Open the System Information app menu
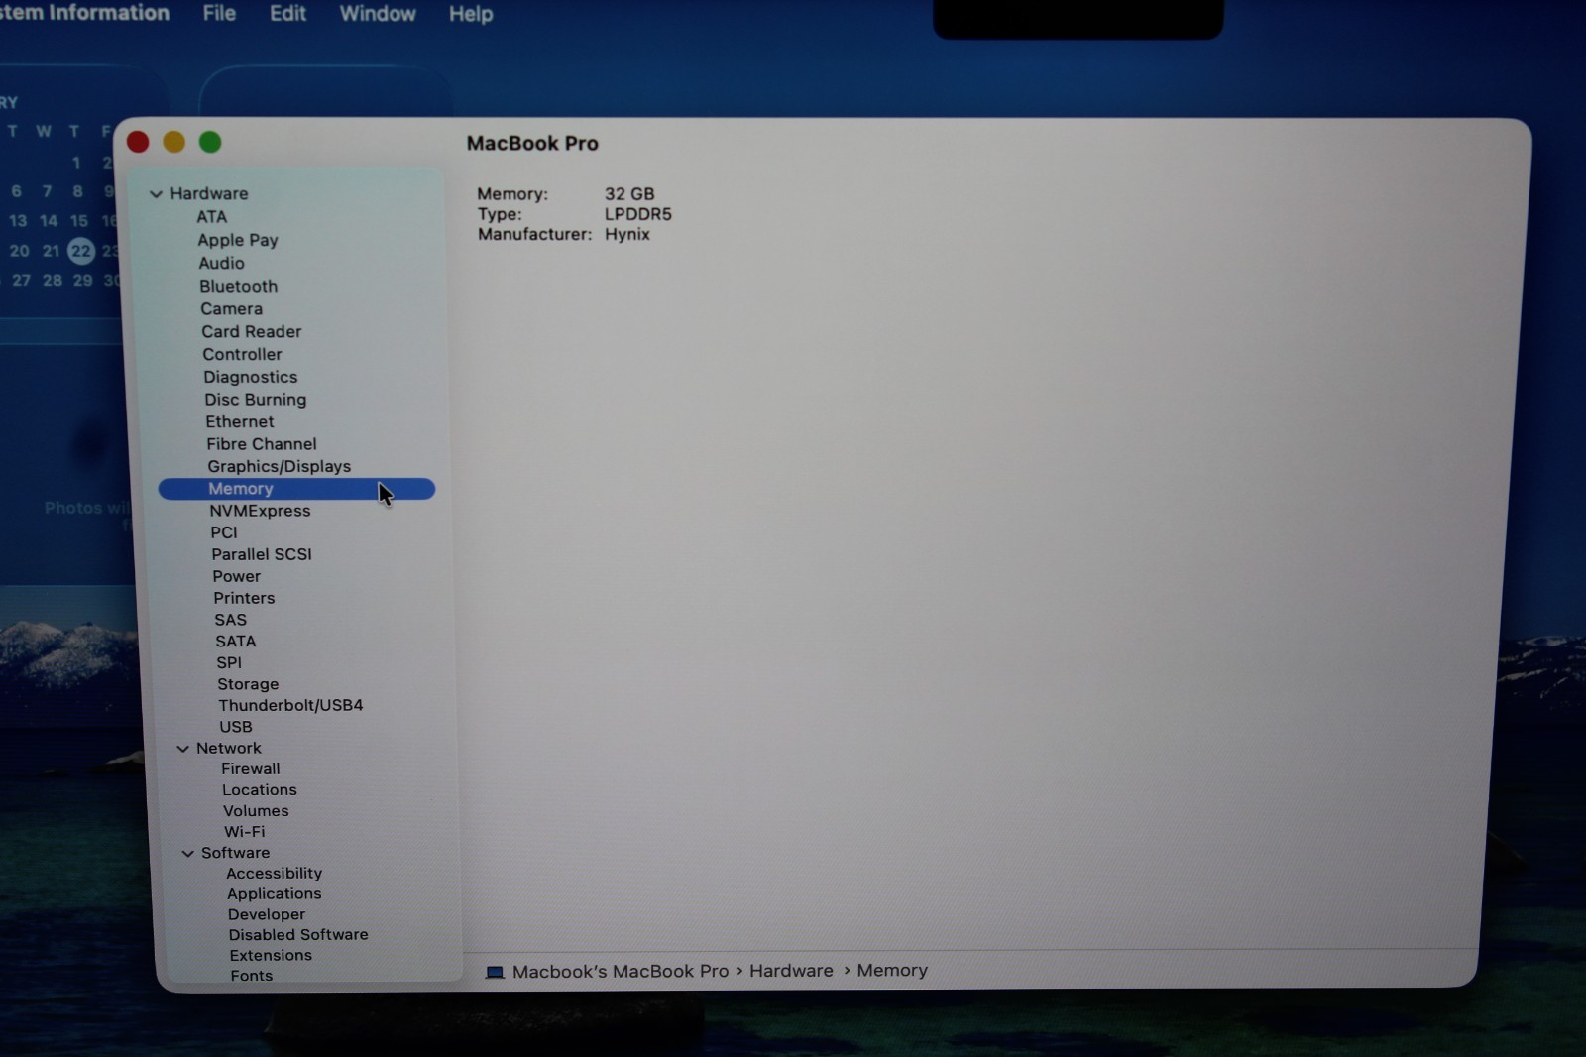1586x1057 pixels. [84, 13]
